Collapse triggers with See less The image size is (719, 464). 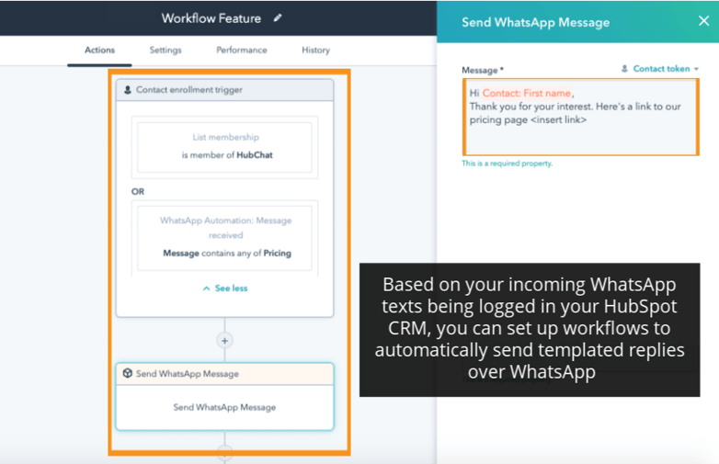point(225,289)
